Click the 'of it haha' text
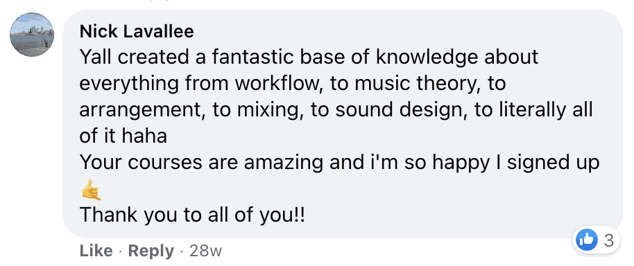Screen dimensions: 634x266 (123, 136)
